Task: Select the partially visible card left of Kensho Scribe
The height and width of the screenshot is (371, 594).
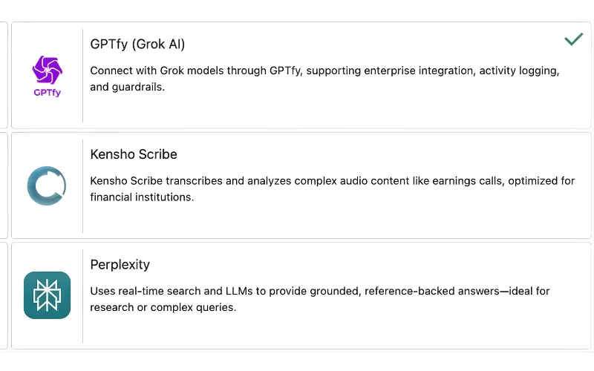Action: point(4,185)
